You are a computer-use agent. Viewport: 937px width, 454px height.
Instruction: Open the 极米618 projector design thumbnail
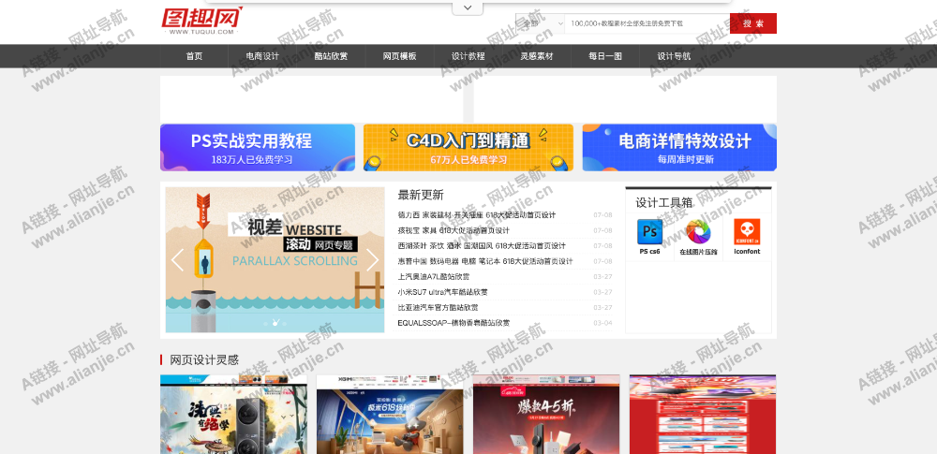click(390, 415)
